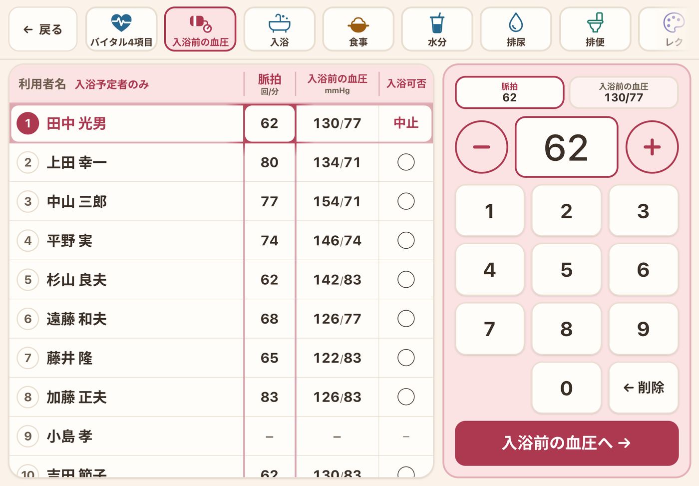Open the 水分 drink cup tab

[x=437, y=29]
